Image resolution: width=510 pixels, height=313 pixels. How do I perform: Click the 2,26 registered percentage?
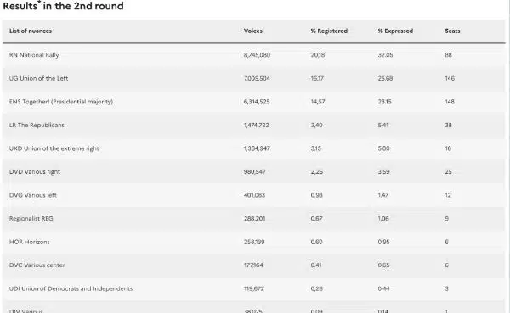(x=317, y=171)
